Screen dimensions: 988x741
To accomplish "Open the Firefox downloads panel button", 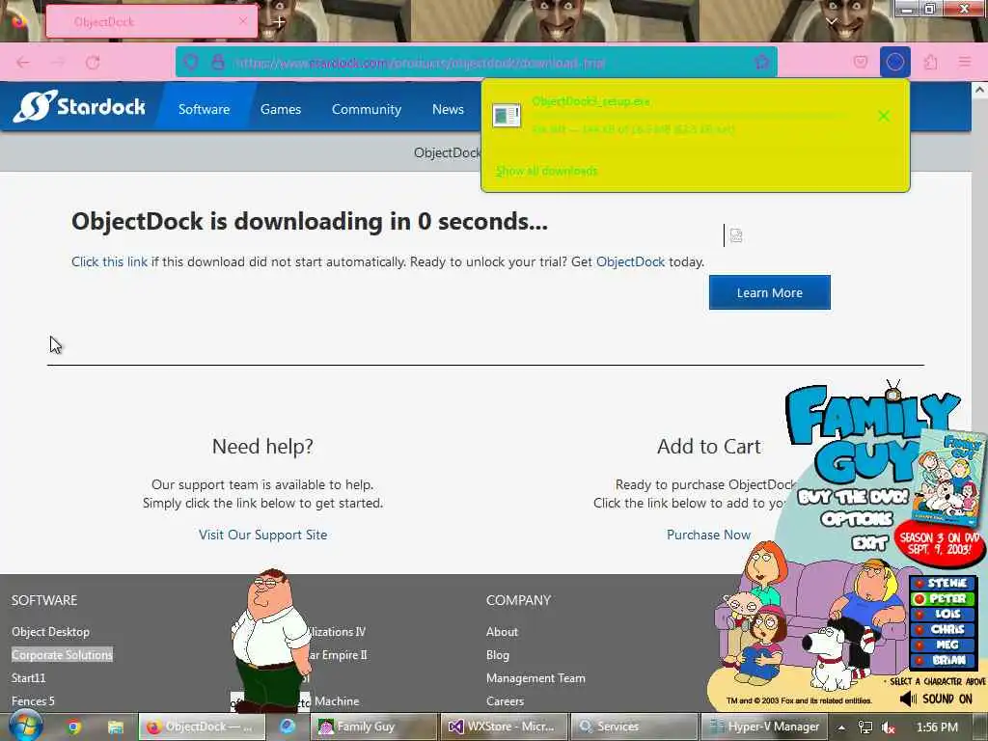I will tap(894, 62).
